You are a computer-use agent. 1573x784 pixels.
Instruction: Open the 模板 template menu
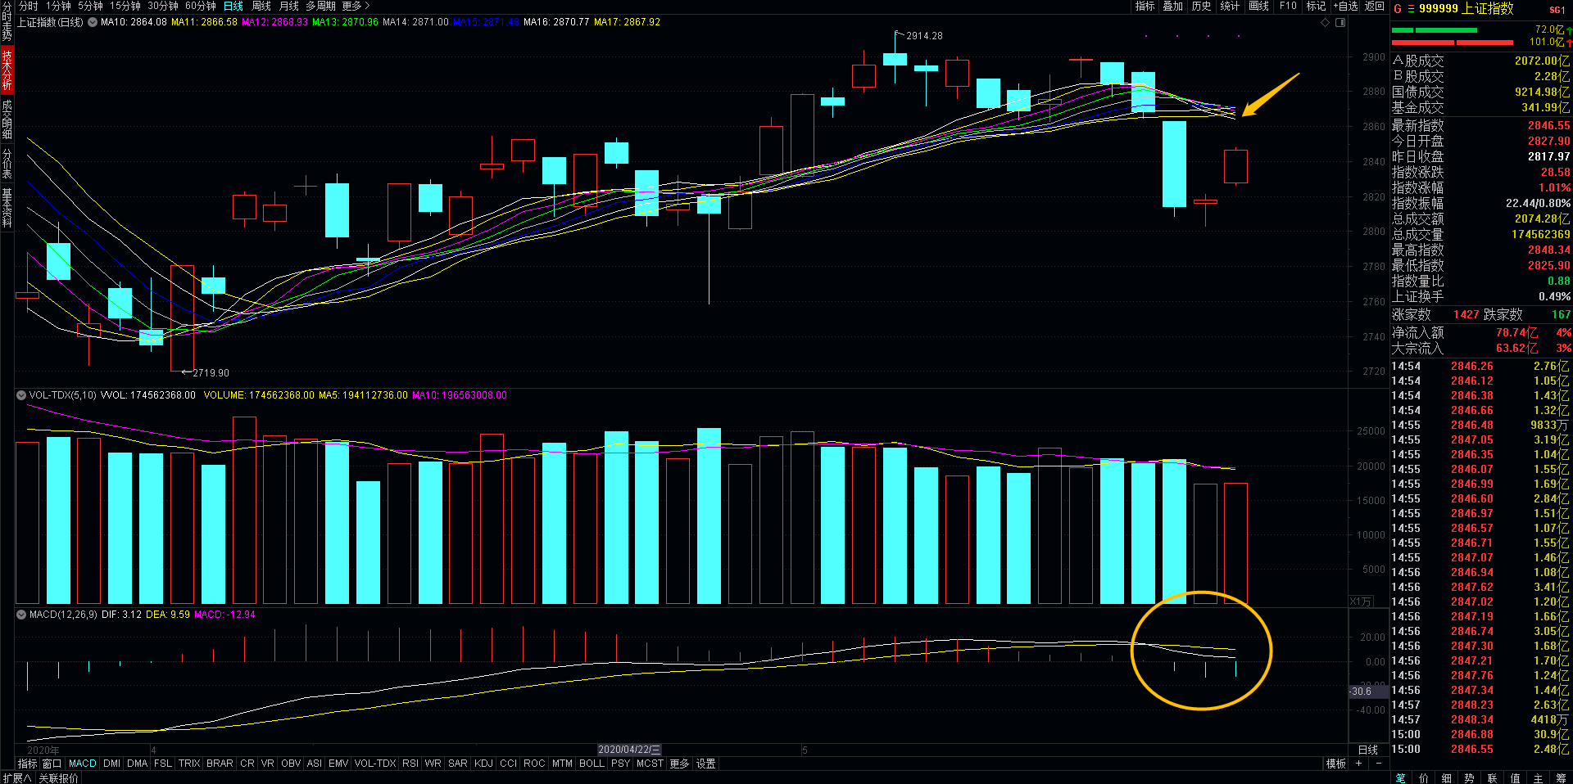click(x=1336, y=764)
